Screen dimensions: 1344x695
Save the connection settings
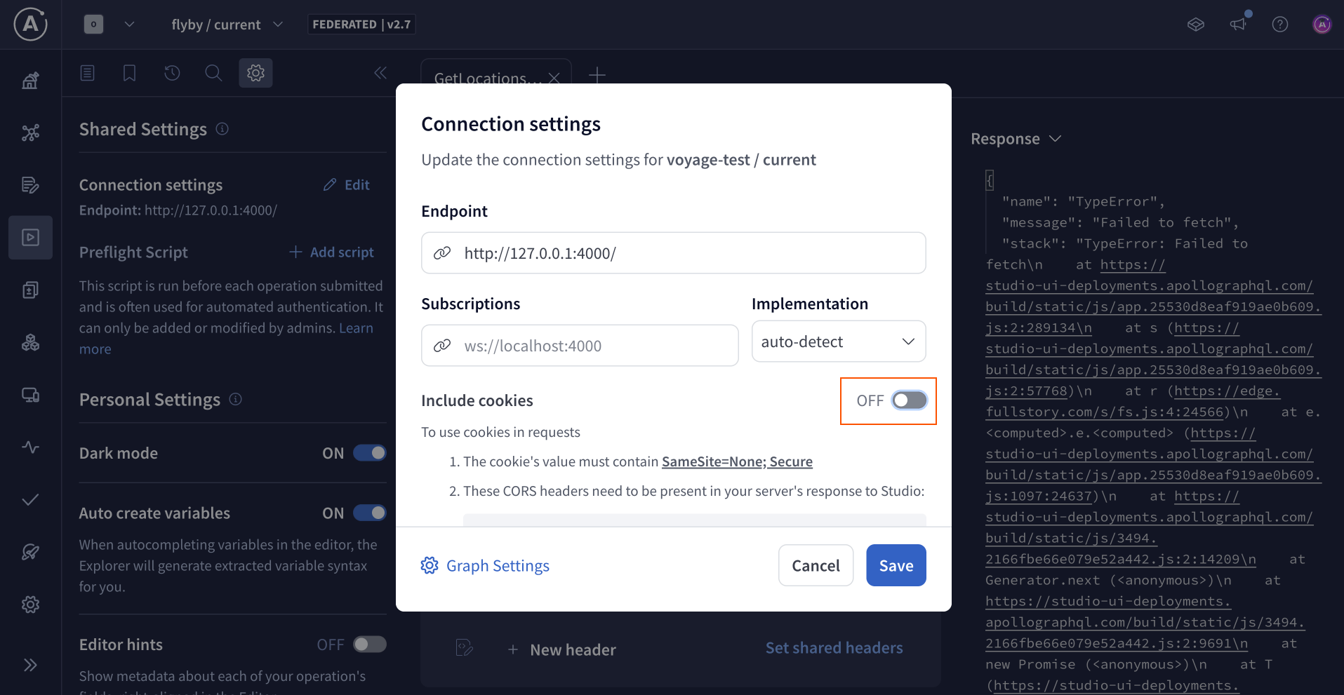[x=896, y=565]
